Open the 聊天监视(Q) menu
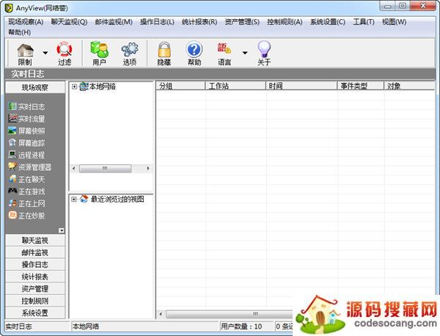440x336 pixels. [x=69, y=21]
